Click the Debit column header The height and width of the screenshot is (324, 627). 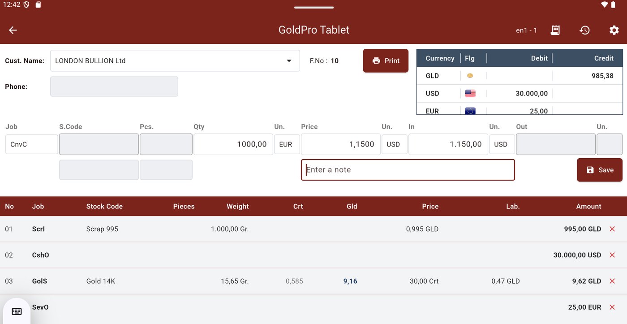(539, 58)
